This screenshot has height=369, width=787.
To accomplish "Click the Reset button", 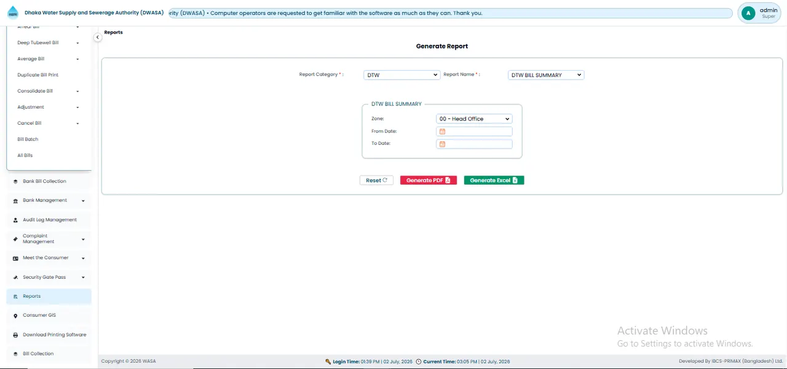I will (x=376, y=181).
